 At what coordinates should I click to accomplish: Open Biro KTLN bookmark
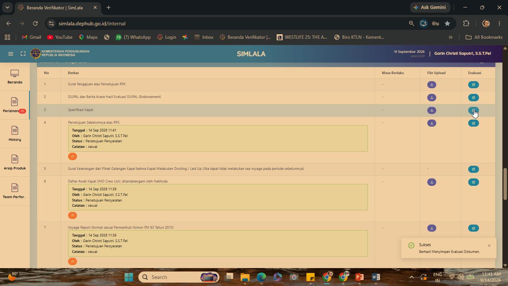click(x=359, y=37)
